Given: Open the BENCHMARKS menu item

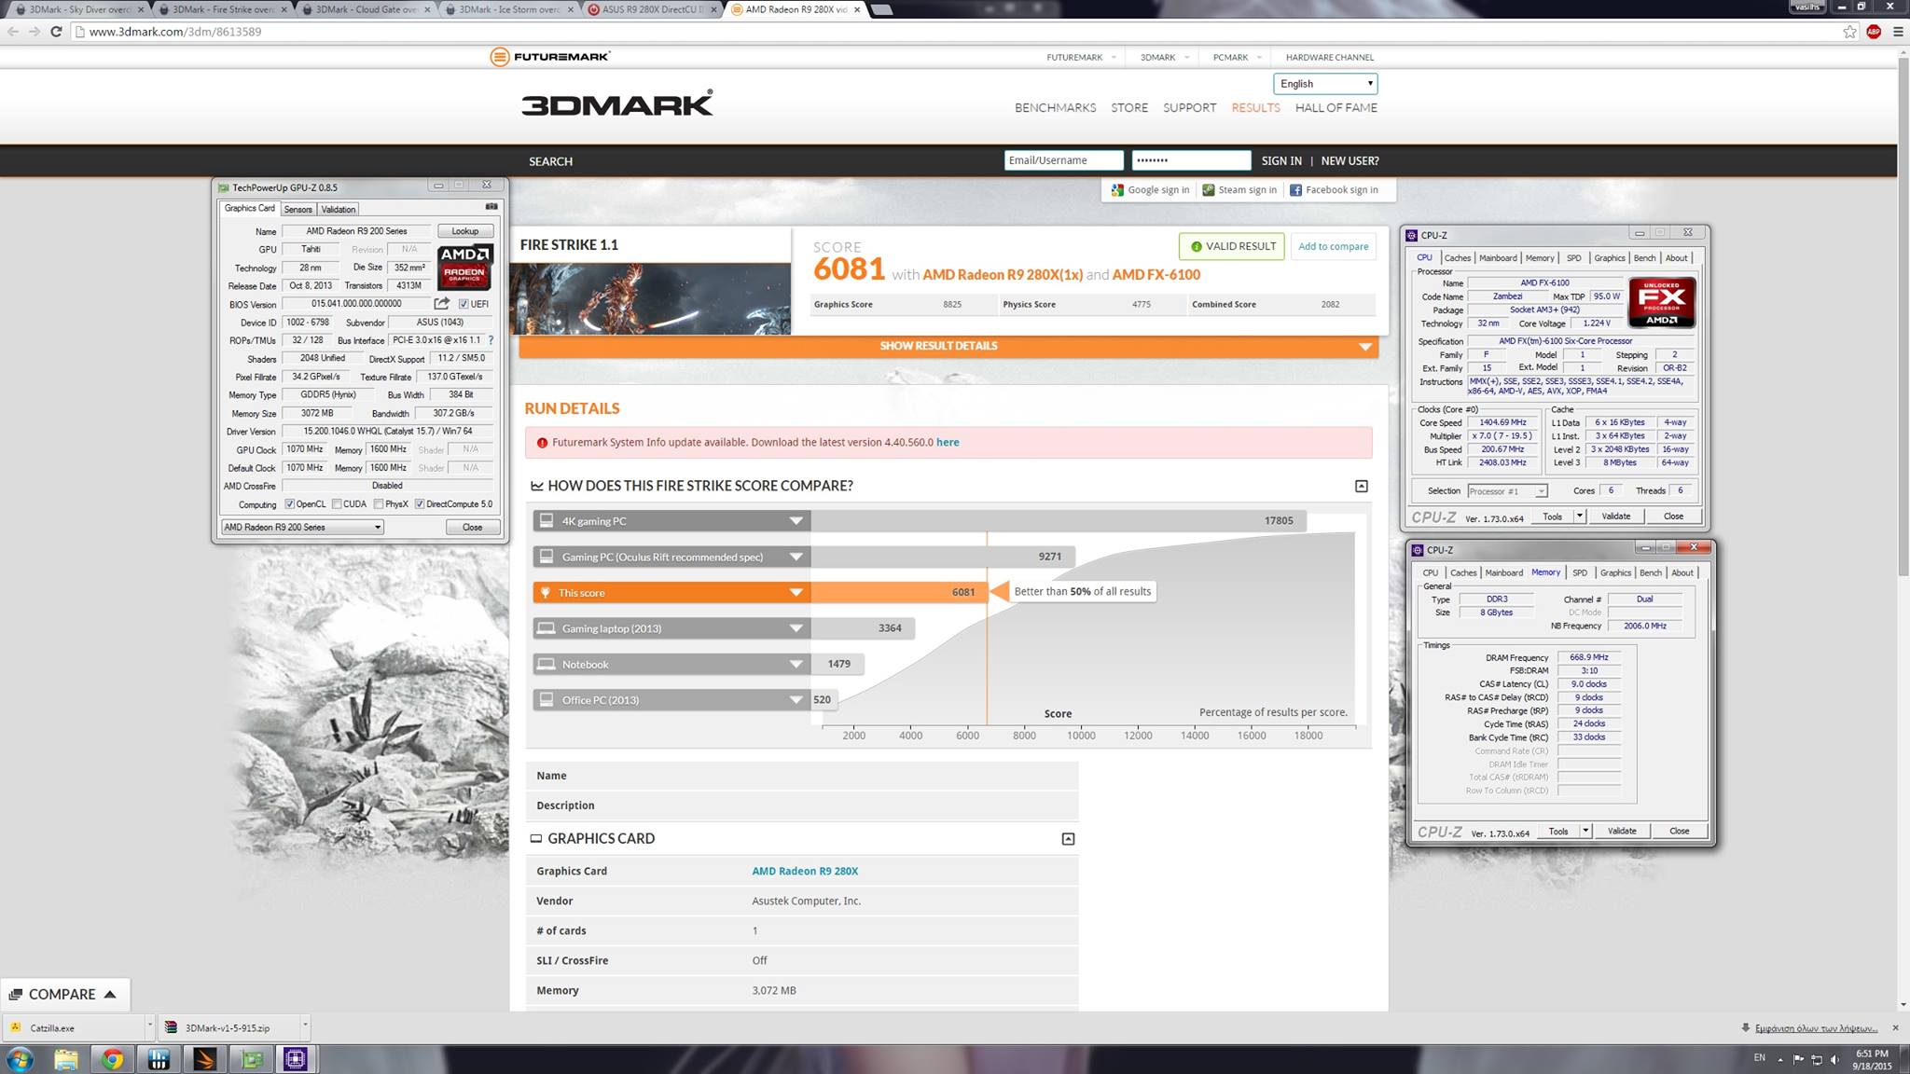Looking at the screenshot, I should tap(1055, 108).
